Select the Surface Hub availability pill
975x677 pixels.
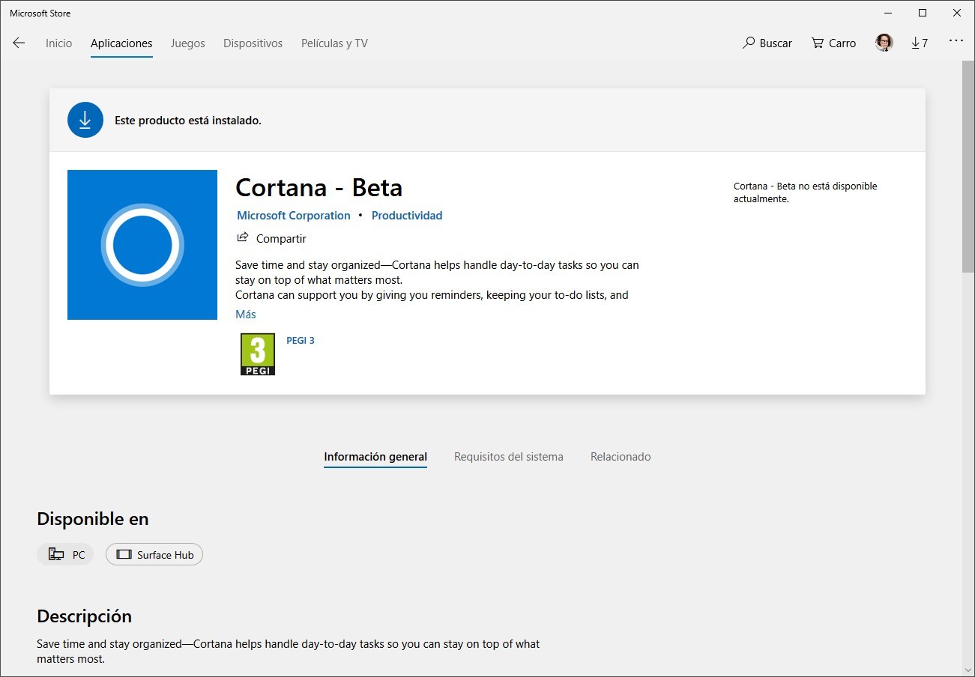(154, 554)
